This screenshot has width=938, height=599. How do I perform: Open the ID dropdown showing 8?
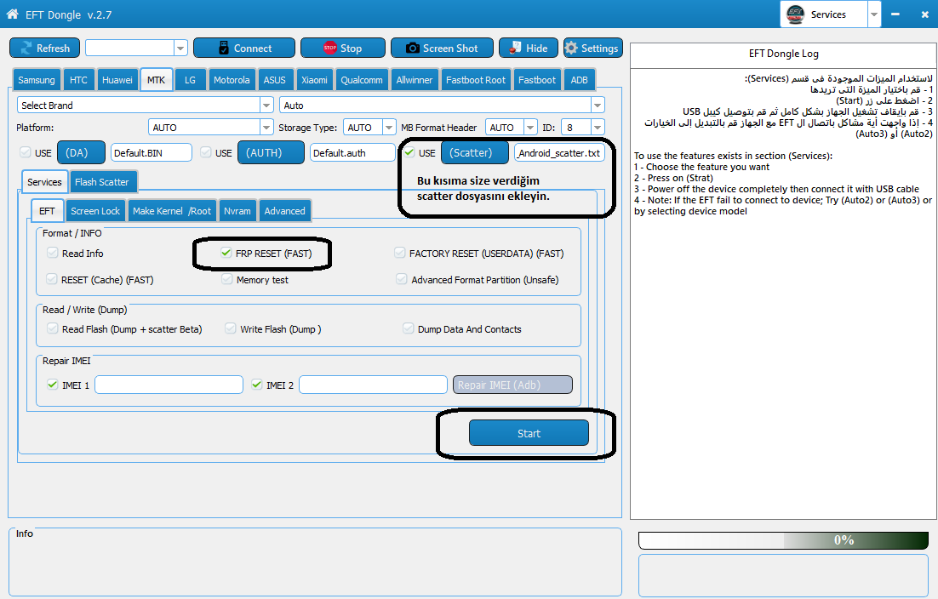tap(598, 128)
